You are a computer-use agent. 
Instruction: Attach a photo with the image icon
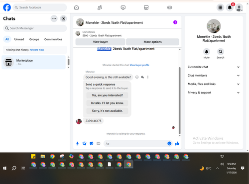84,144
